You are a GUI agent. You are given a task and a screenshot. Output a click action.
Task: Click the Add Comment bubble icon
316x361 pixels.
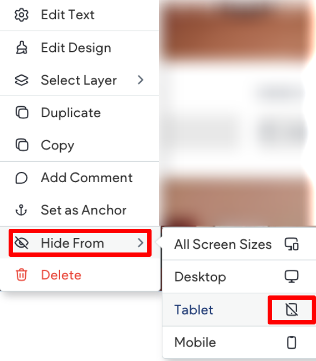[x=21, y=178]
